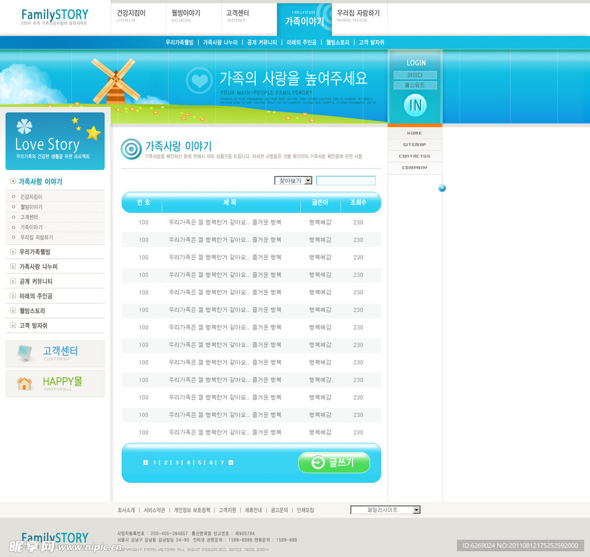Screen dimensions: 590x557
Task: Open the 건강지킴이 top navigation tab
Action: (131, 13)
